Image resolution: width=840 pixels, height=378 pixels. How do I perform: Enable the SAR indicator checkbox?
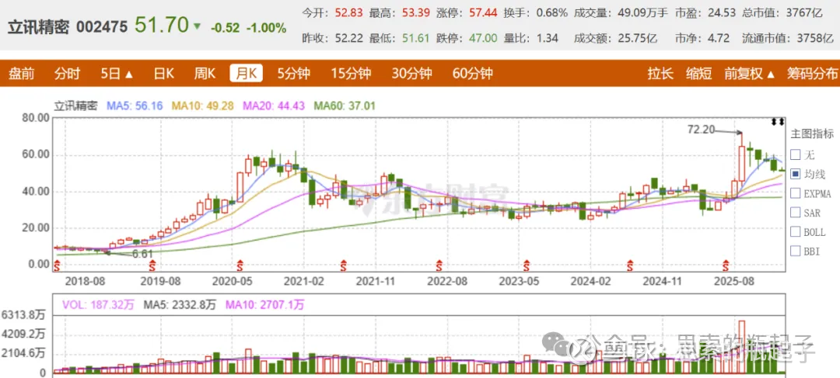[x=795, y=212]
